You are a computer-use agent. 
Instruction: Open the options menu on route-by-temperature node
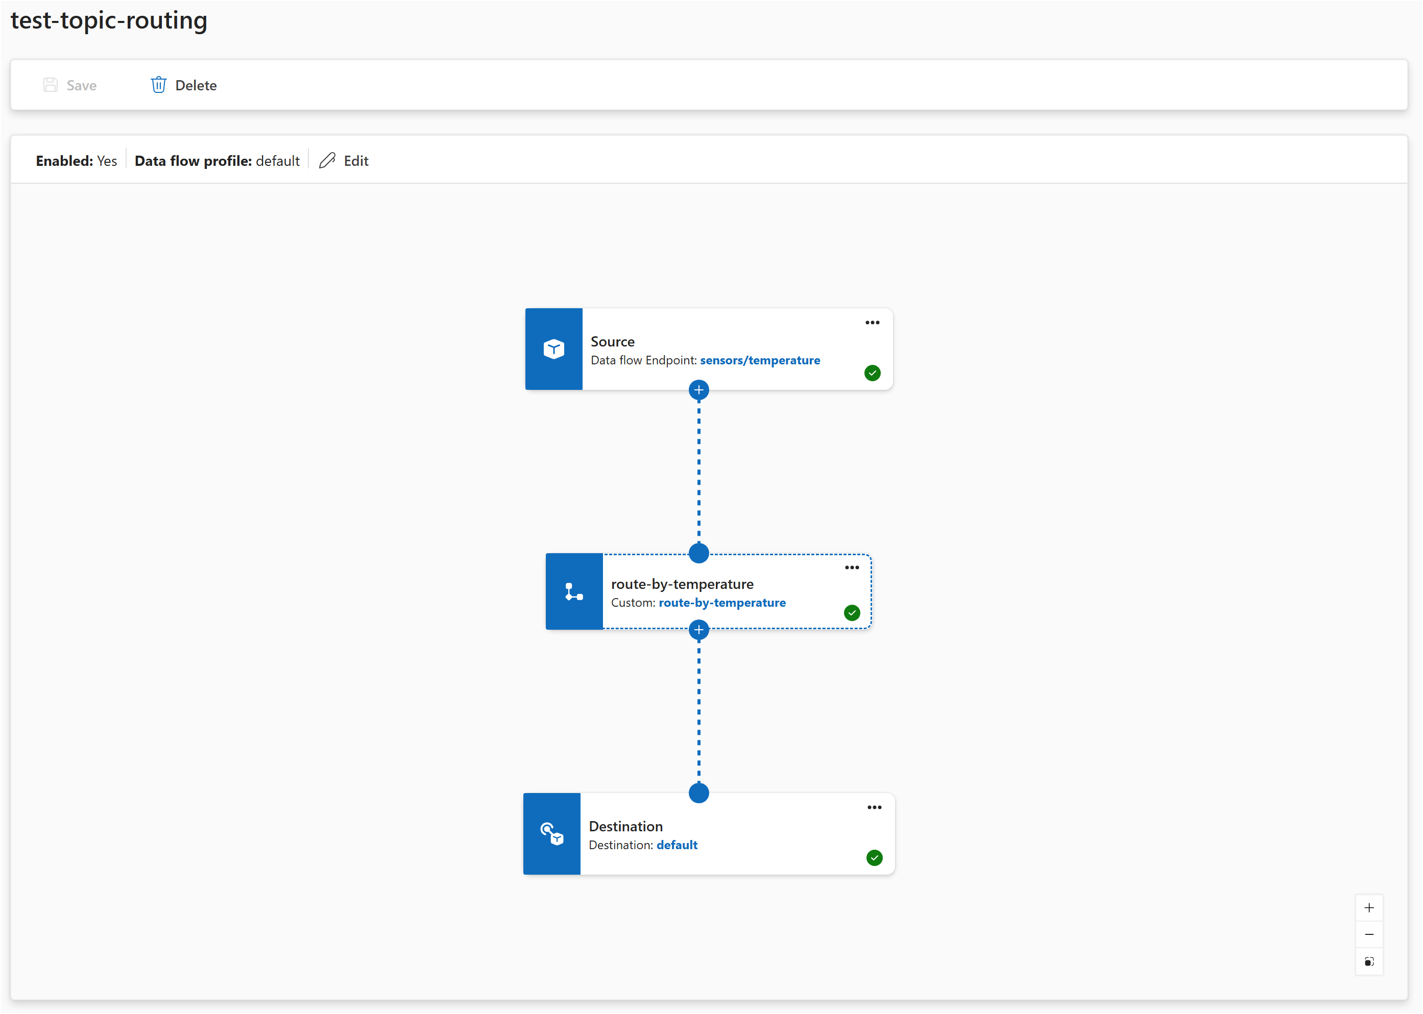852,567
